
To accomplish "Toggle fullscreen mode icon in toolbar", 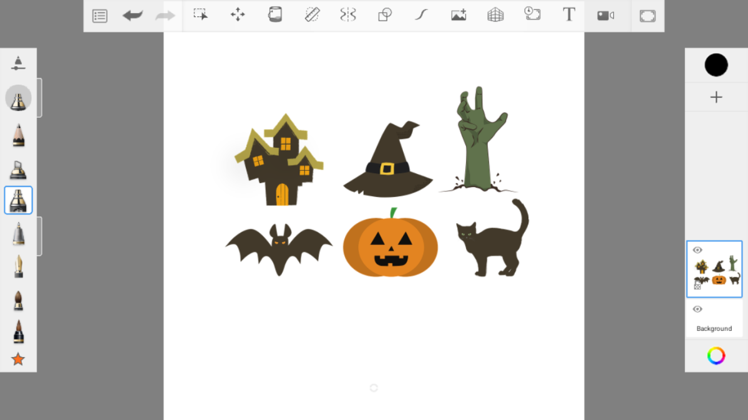I will pyautogui.click(x=648, y=16).
